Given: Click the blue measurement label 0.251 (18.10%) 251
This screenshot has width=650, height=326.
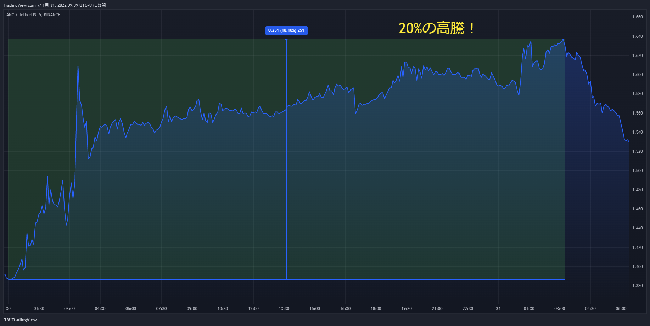Looking at the screenshot, I should tap(286, 30).
